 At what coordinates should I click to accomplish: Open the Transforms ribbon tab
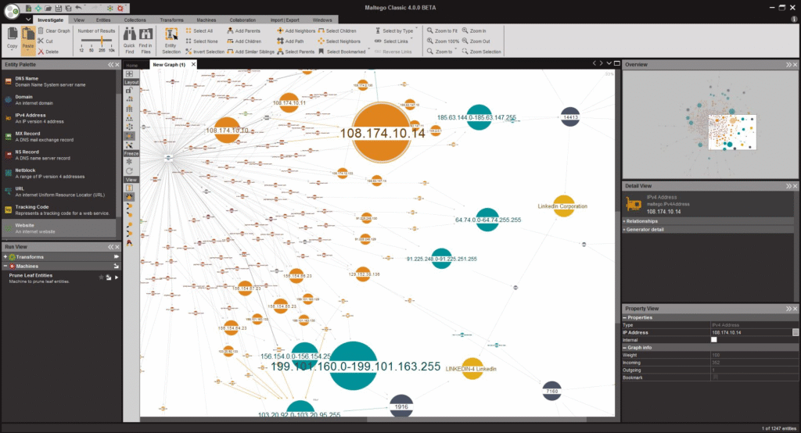coord(171,20)
